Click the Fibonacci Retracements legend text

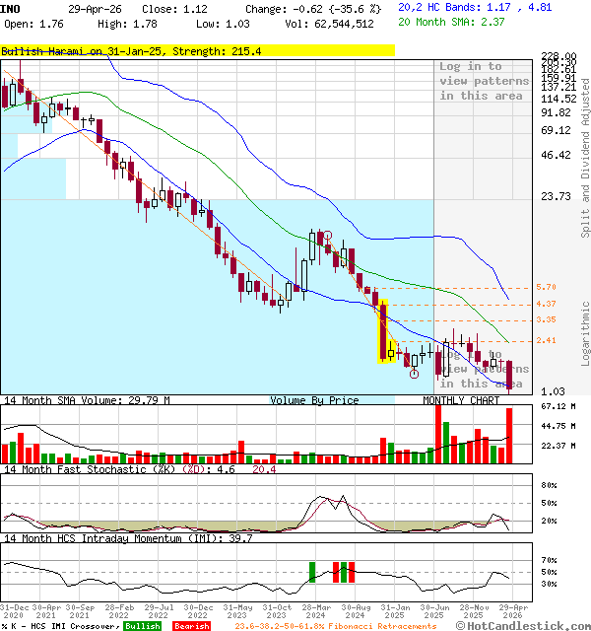tap(355, 626)
